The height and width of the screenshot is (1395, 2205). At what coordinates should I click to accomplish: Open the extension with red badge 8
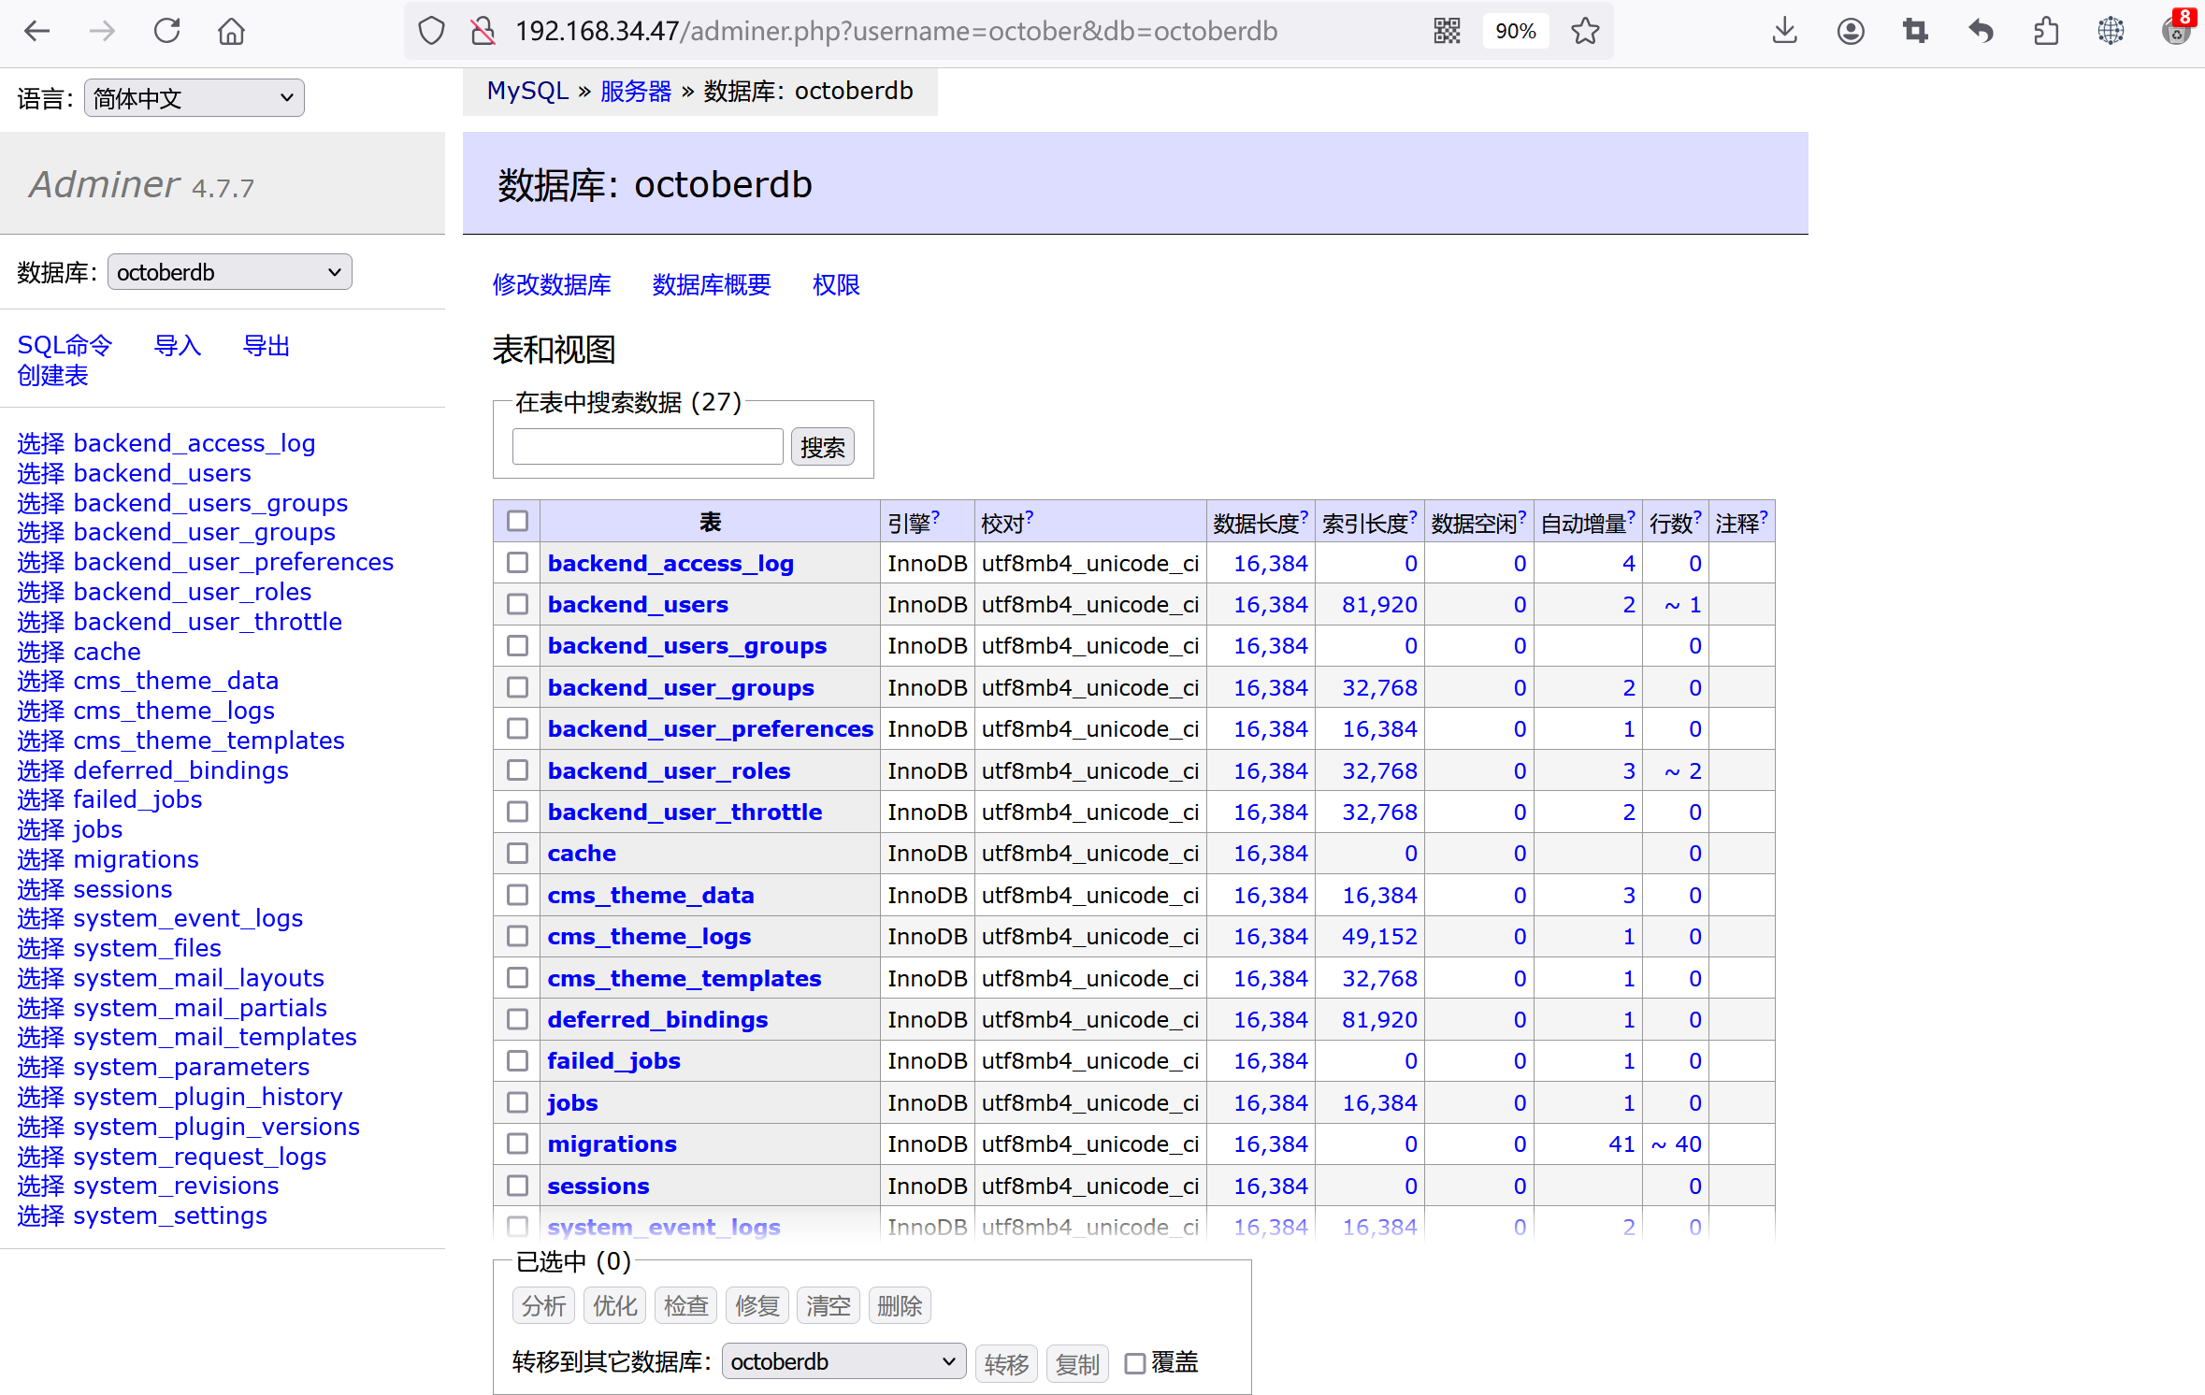[2177, 28]
